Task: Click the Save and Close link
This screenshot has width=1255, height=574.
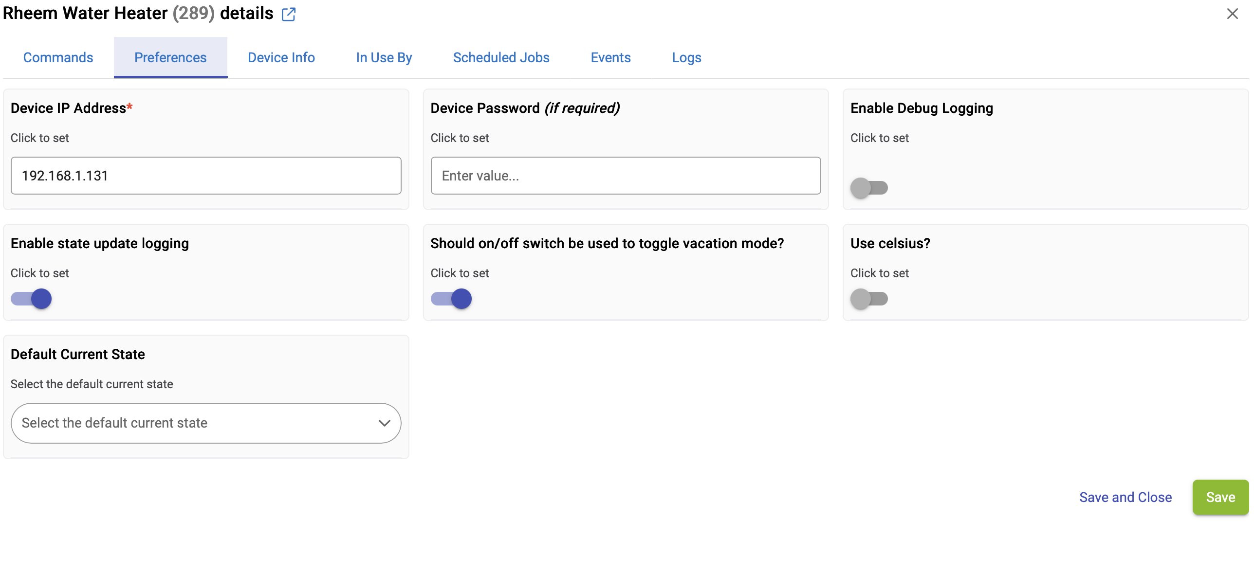Action: [x=1125, y=497]
